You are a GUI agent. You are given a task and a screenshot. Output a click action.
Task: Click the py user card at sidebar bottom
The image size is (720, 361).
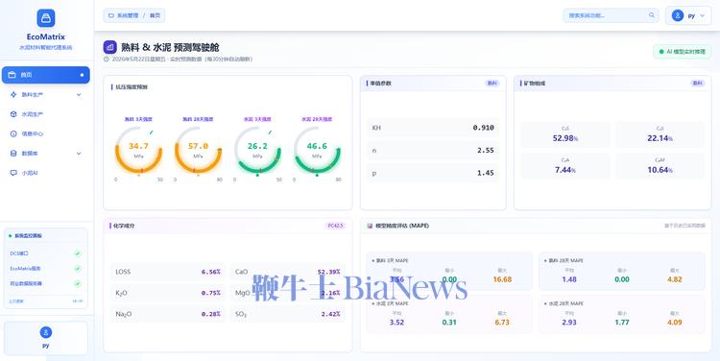click(x=45, y=338)
